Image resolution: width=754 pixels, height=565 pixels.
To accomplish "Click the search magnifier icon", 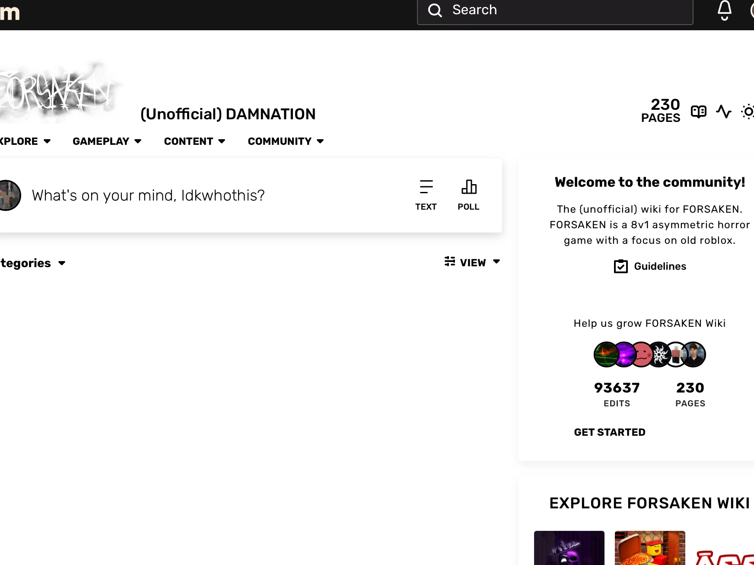I will 435,10.
